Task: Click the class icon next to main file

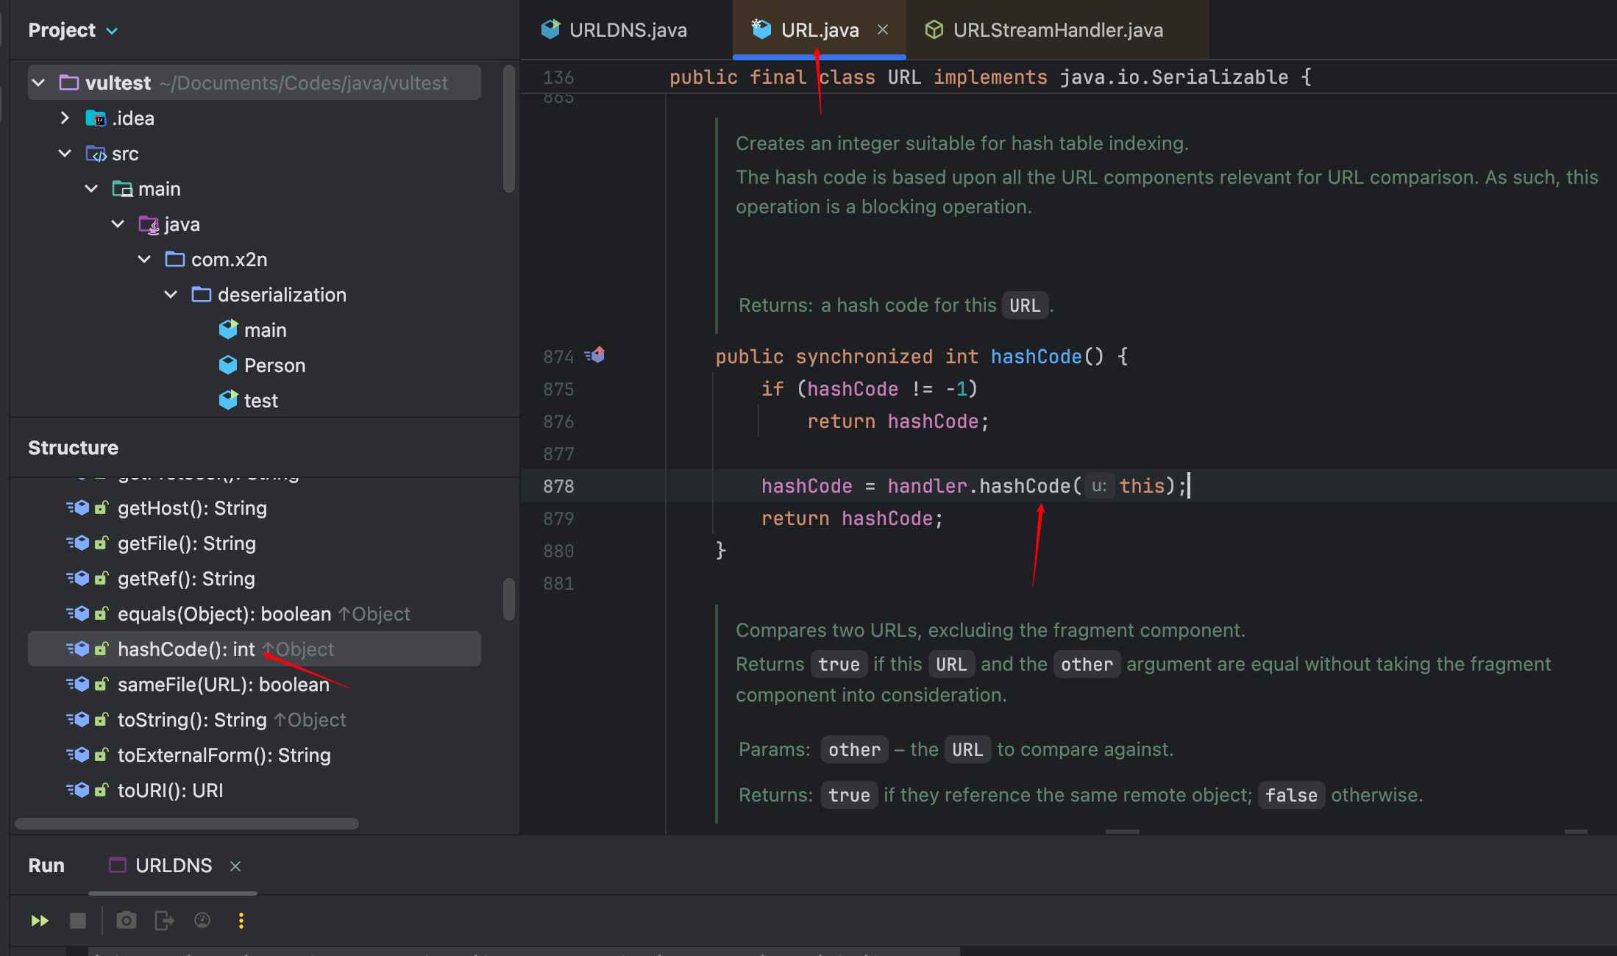Action: pyautogui.click(x=228, y=329)
